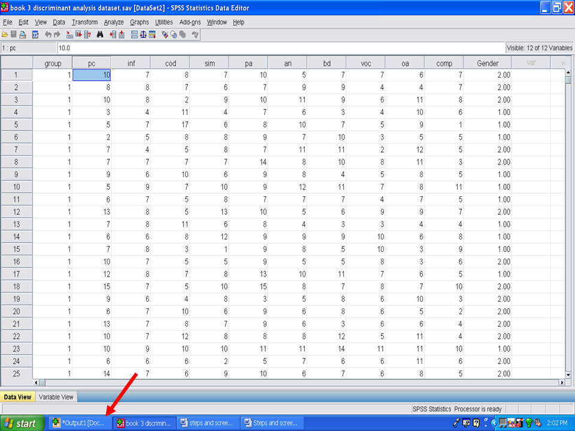
Task: Open the Transform menu
Action: pyautogui.click(x=84, y=22)
